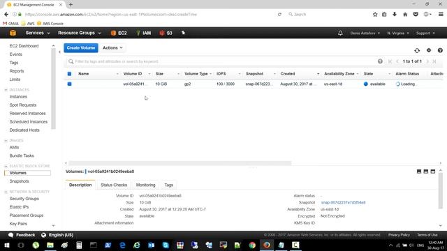Go to the next results page
Image resolution: width=447 pixels, height=251 pixels.
[x=427, y=61]
